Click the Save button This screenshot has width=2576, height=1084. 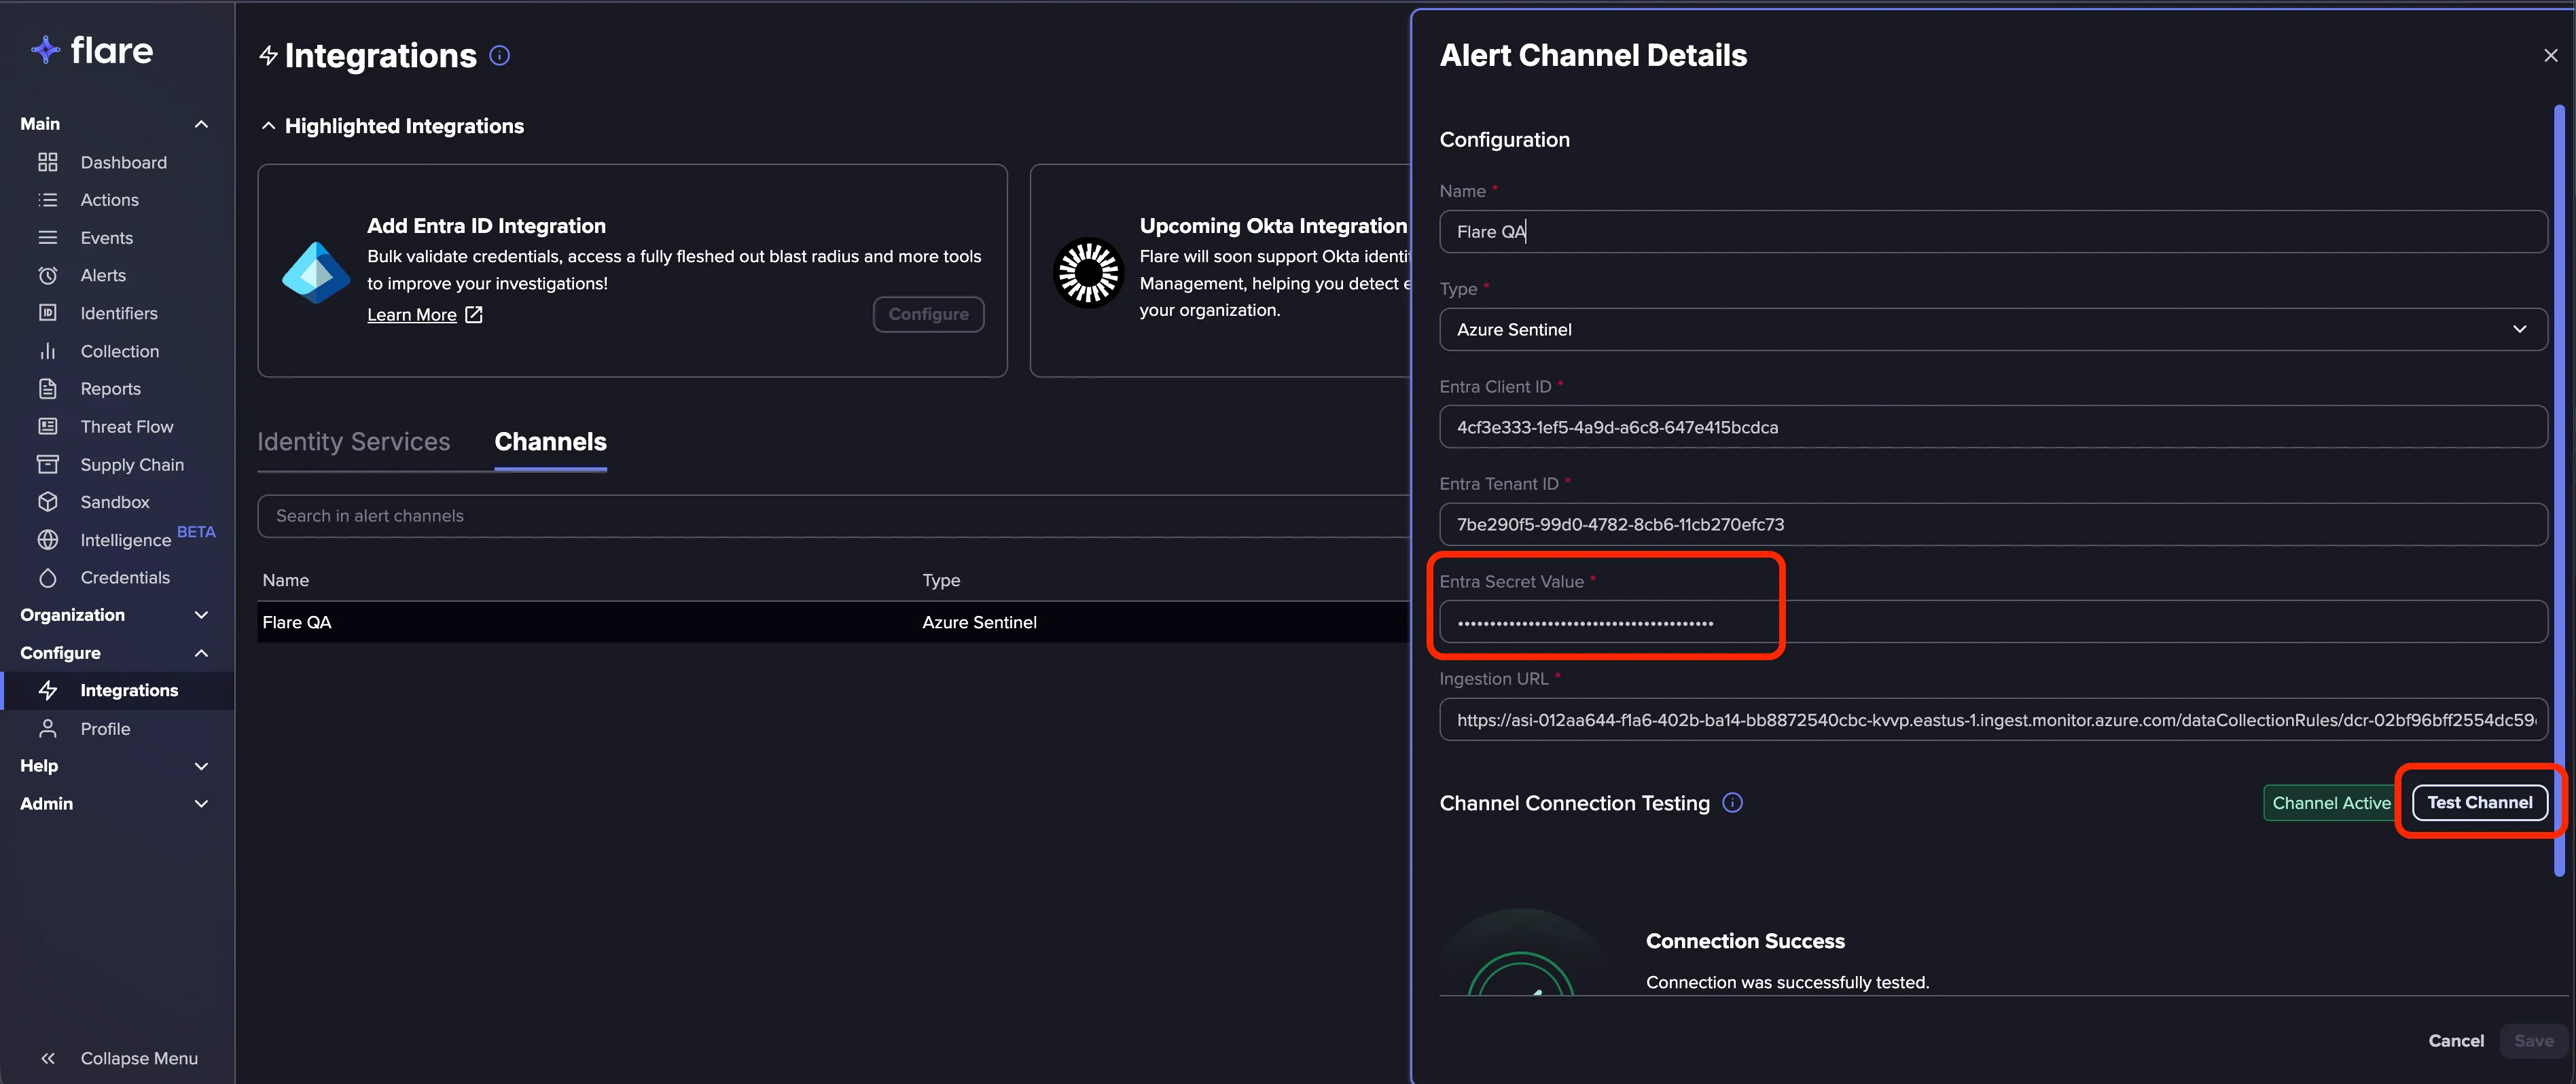point(2533,1041)
